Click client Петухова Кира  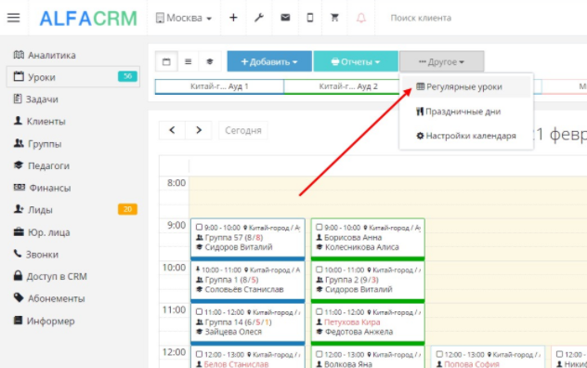pos(352,322)
